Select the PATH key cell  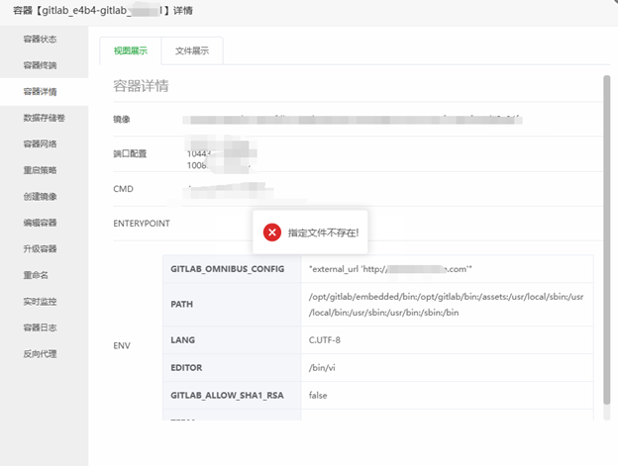(232, 305)
